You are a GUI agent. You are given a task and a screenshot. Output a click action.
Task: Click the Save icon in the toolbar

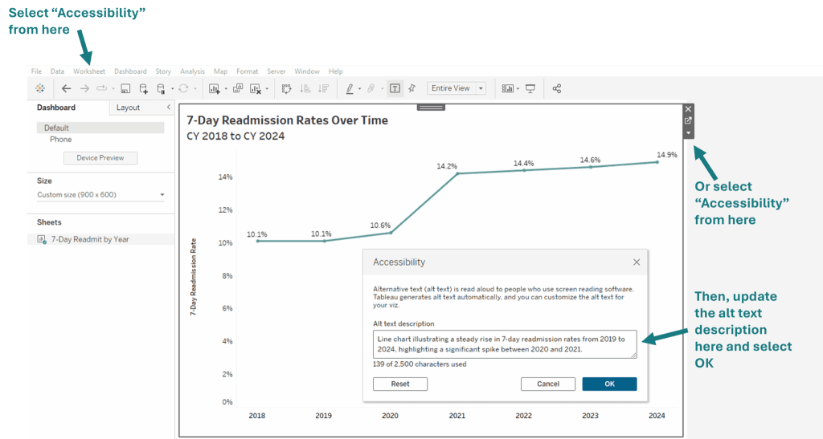125,88
